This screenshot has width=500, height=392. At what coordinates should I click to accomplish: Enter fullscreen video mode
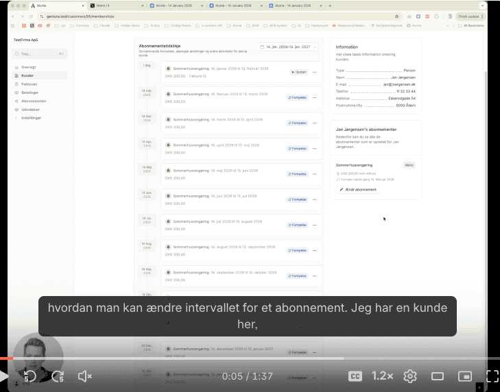[492, 376]
